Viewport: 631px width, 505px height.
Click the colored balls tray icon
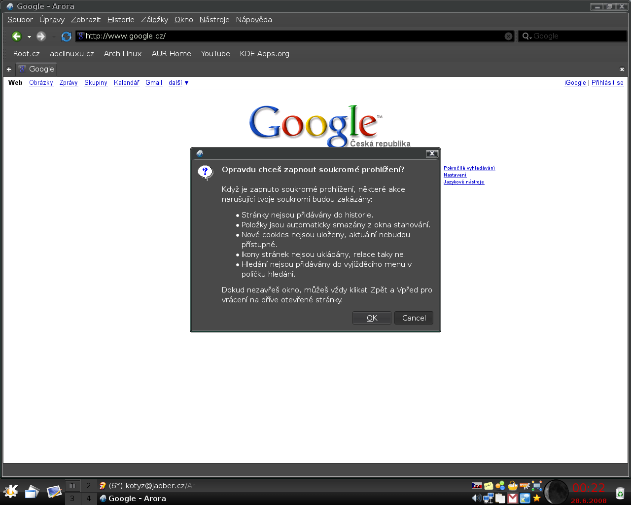coord(500,486)
